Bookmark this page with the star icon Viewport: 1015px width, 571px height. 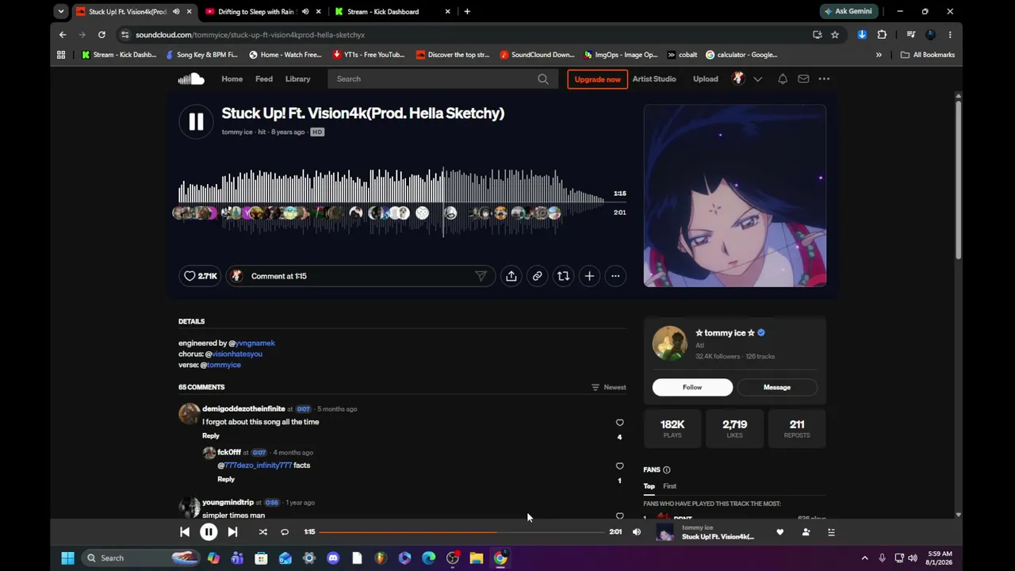[x=835, y=35]
